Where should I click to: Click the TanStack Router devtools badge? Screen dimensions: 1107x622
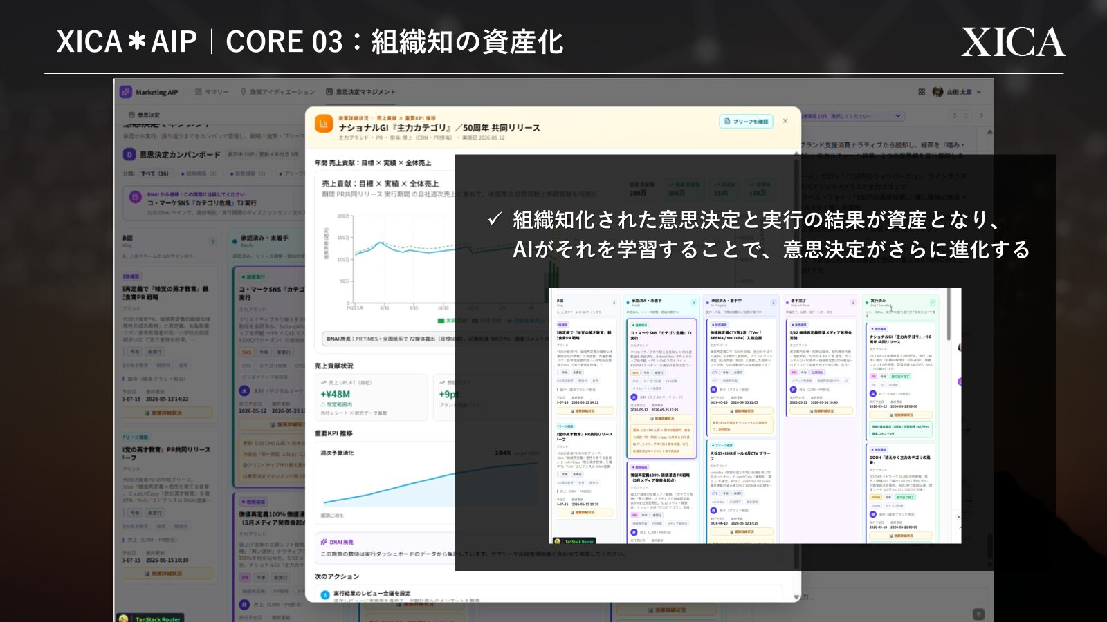[x=150, y=619]
